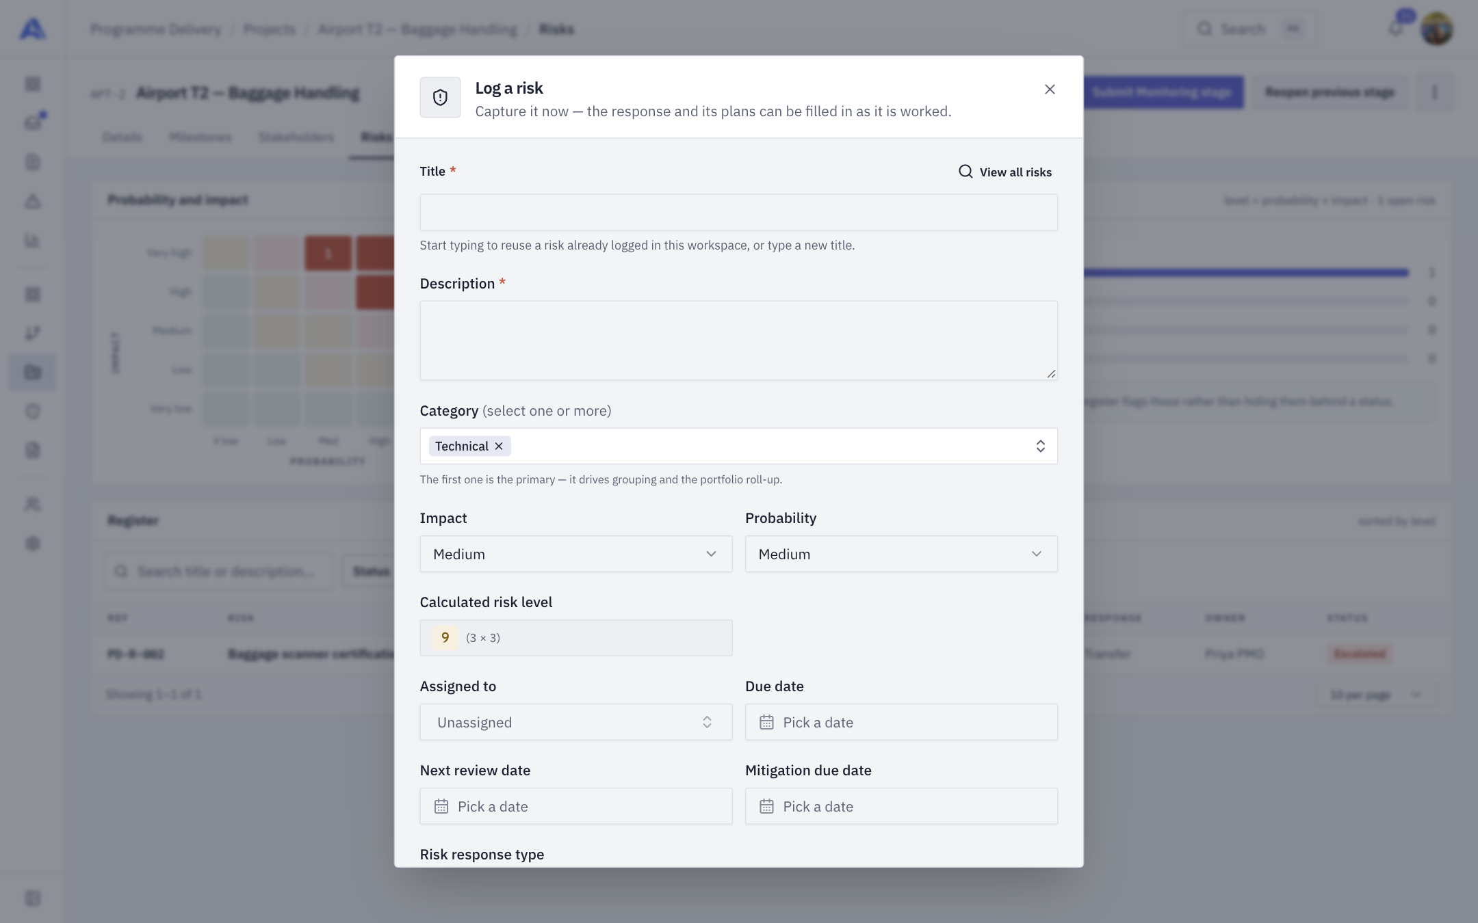Open the Impact dropdown set to Medium
The image size is (1478, 923).
point(576,554)
